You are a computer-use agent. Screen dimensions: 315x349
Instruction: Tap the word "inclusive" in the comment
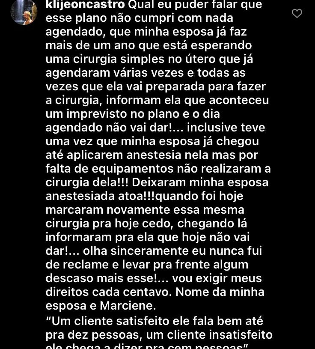coord(212,128)
